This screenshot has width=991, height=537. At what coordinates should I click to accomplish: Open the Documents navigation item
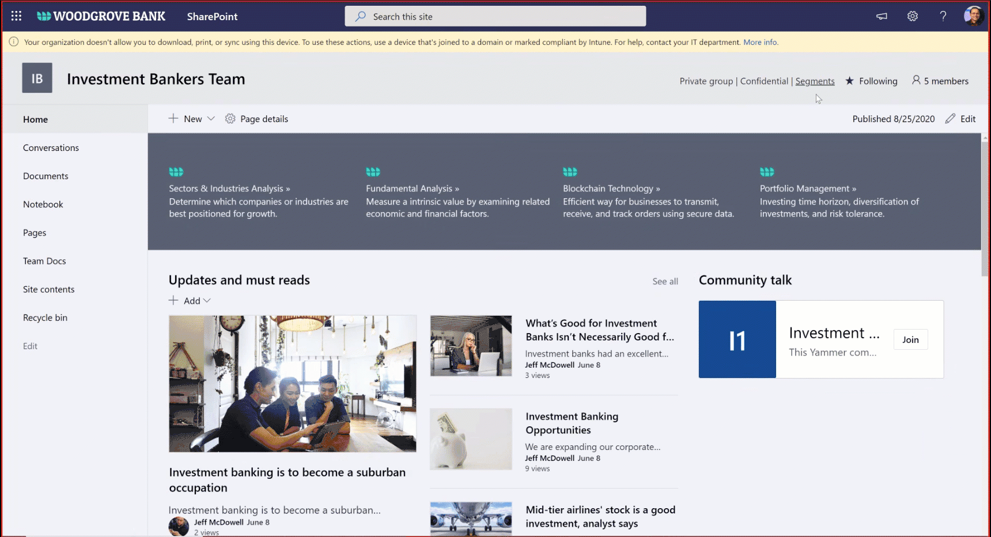pos(46,176)
